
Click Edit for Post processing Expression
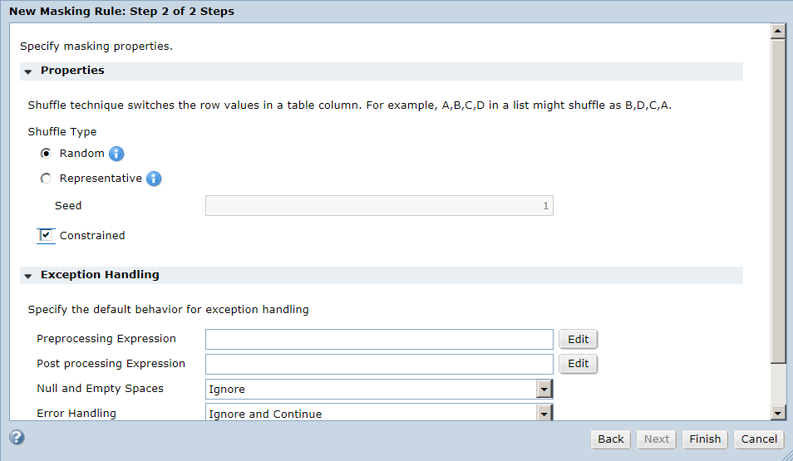[x=578, y=364]
